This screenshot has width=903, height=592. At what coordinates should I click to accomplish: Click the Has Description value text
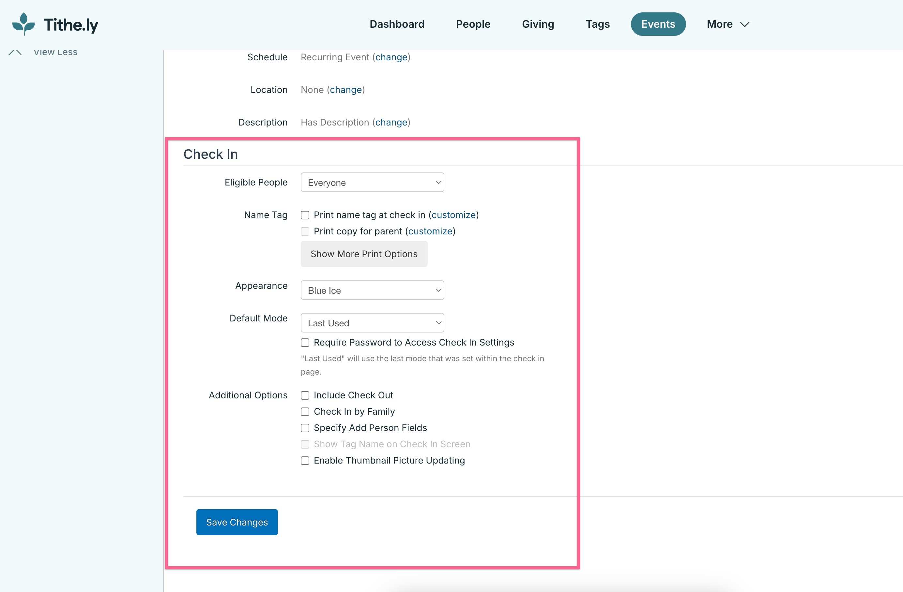335,122
